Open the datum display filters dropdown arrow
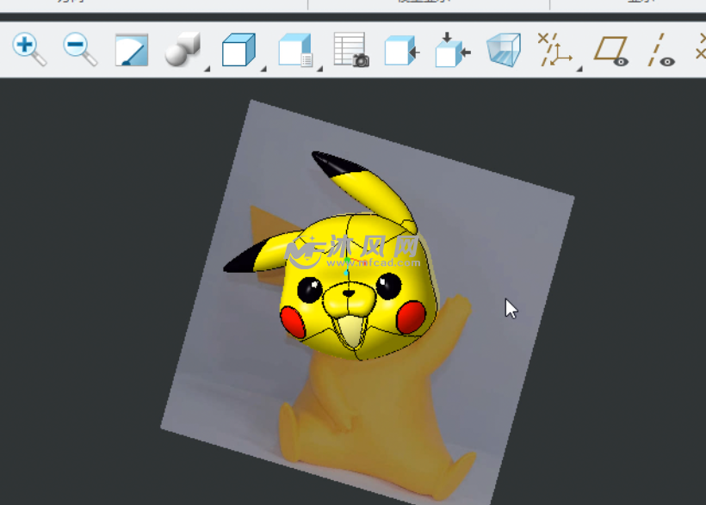Image resolution: width=706 pixels, height=505 pixels. pos(580,69)
